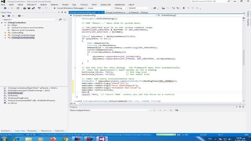Collapse the UsingCombobox project node
The height and width of the screenshot is (141, 251).
click(x=2, y=23)
